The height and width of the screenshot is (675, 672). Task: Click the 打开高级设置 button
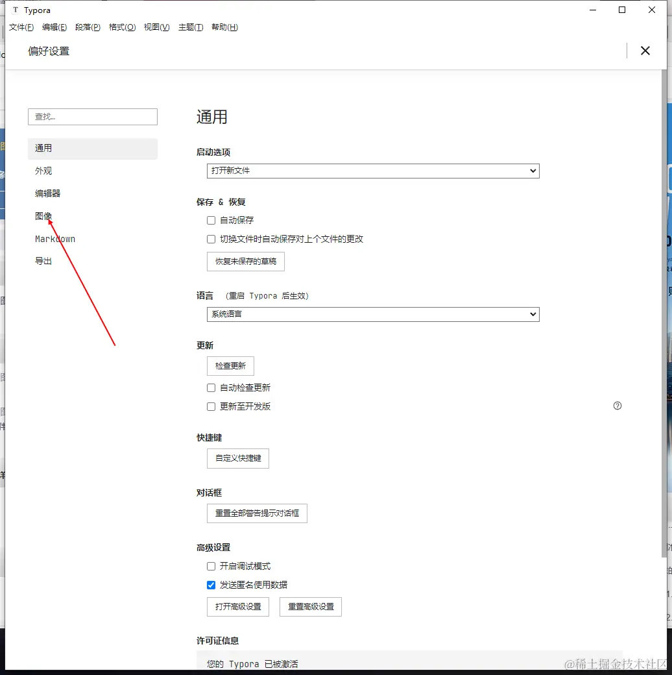tap(238, 607)
